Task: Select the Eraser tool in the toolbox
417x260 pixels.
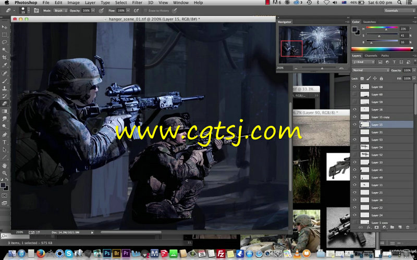Action: pyautogui.click(x=5, y=103)
